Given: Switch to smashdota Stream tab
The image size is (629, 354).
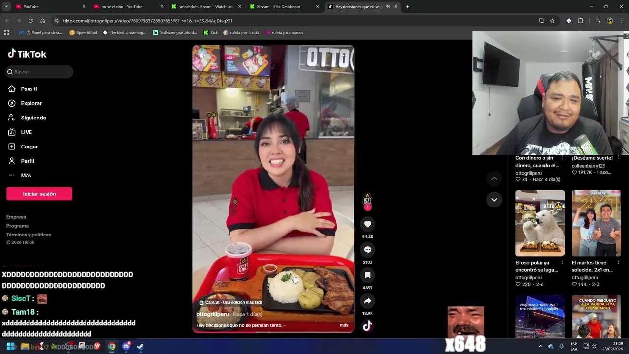Looking at the screenshot, I should (205, 6).
